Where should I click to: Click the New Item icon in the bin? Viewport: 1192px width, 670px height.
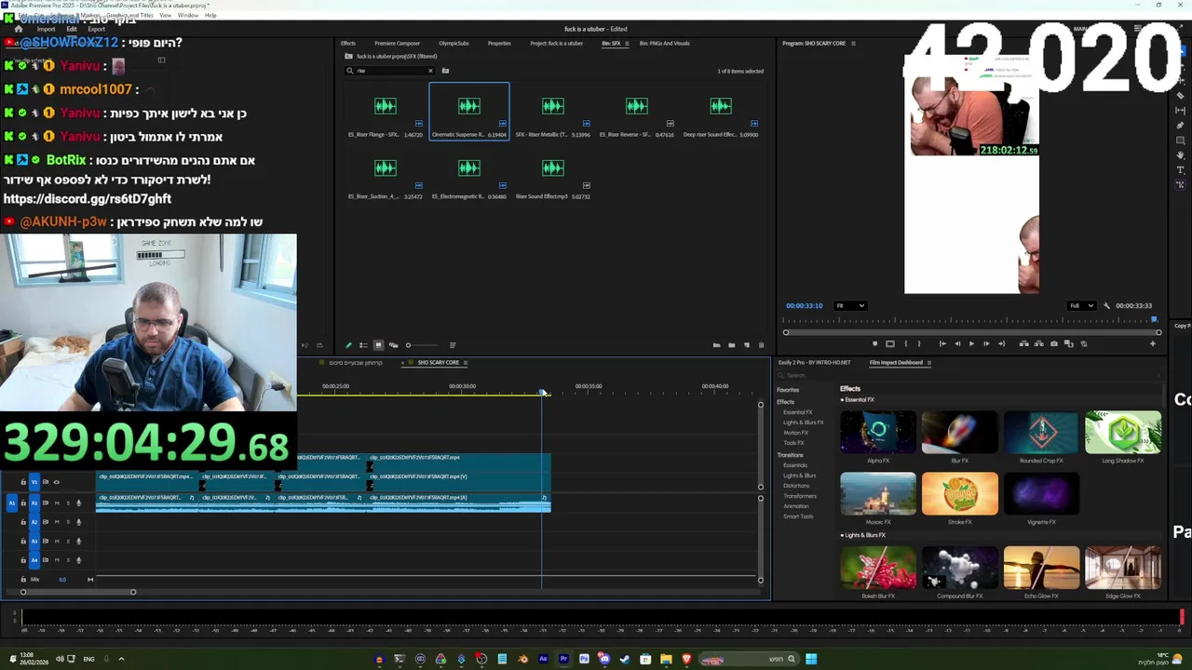pyautogui.click(x=746, y=345)
